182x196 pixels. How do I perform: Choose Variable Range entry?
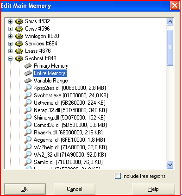[51, 81]
